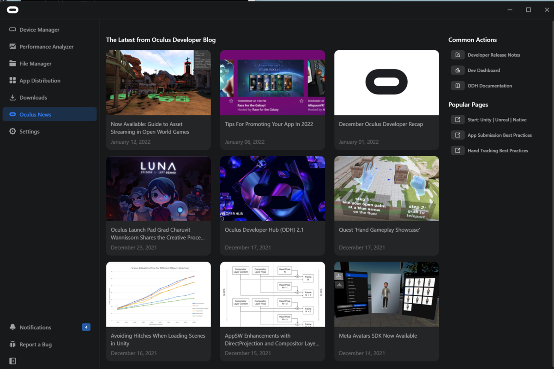Maximize the Oculus Developer Hub window
Viewport: 554px width, 369px height.
coord(528,10)
